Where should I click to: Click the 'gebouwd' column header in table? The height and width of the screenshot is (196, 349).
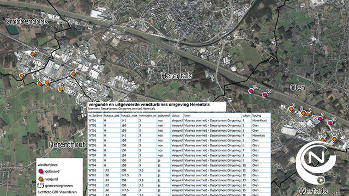[x=164, y=115]
